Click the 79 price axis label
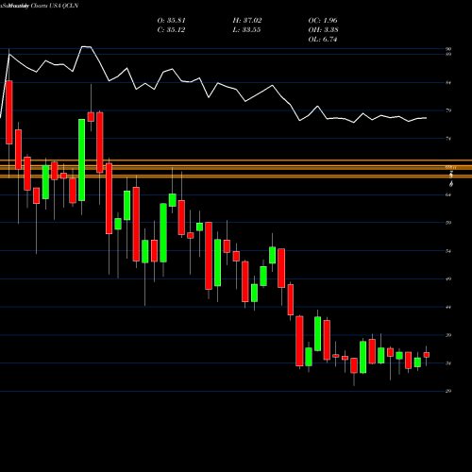Viewport: 472px width, 472px height. click(x=448, y=110)
